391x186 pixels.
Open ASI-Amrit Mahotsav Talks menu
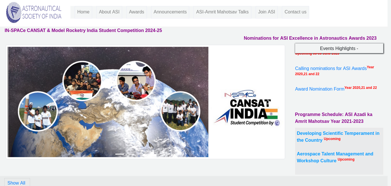point(222,12)
